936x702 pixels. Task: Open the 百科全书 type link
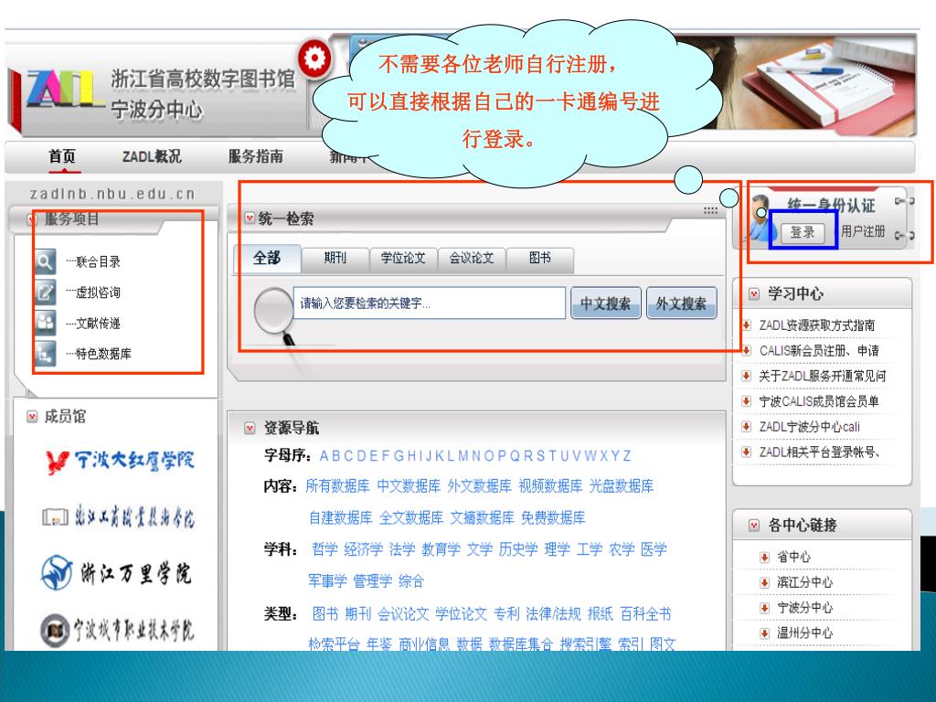click(645, 613)
